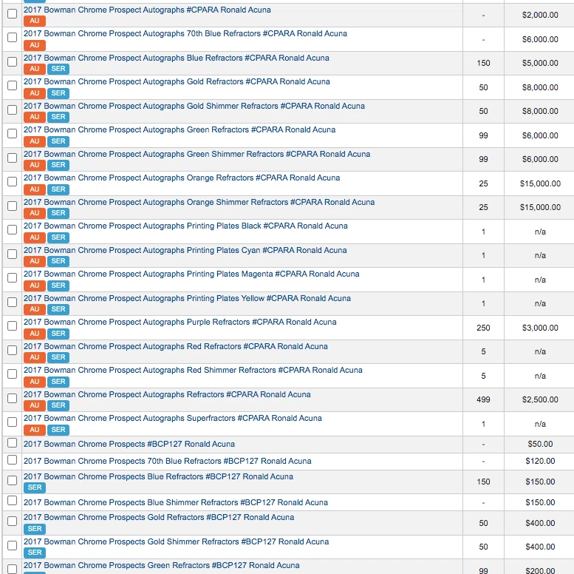Viewport: 574px width, 574px height.
Task: Open Autographs Red Shimmer Refractors link
Action: (193, 370)
